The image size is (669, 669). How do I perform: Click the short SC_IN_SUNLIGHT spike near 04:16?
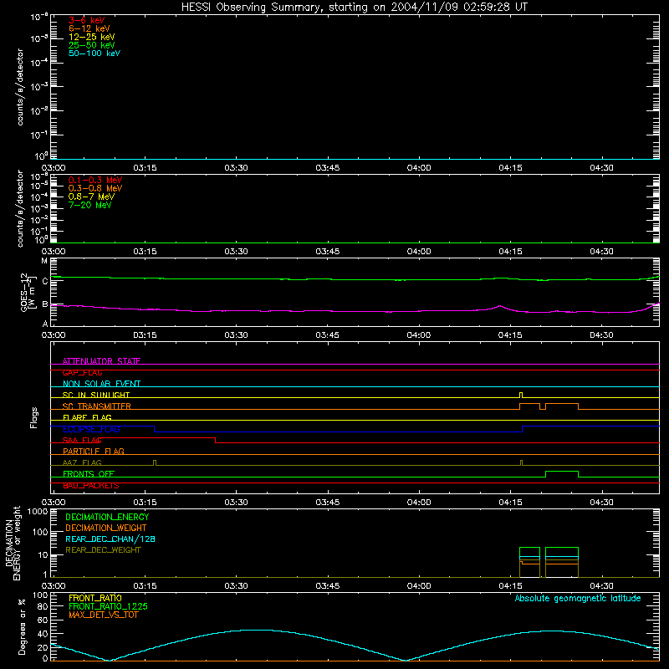click(521, 395)
